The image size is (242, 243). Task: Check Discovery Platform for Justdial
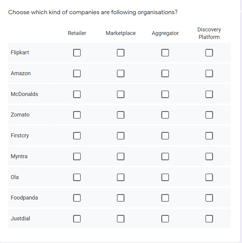pos(209,219)
